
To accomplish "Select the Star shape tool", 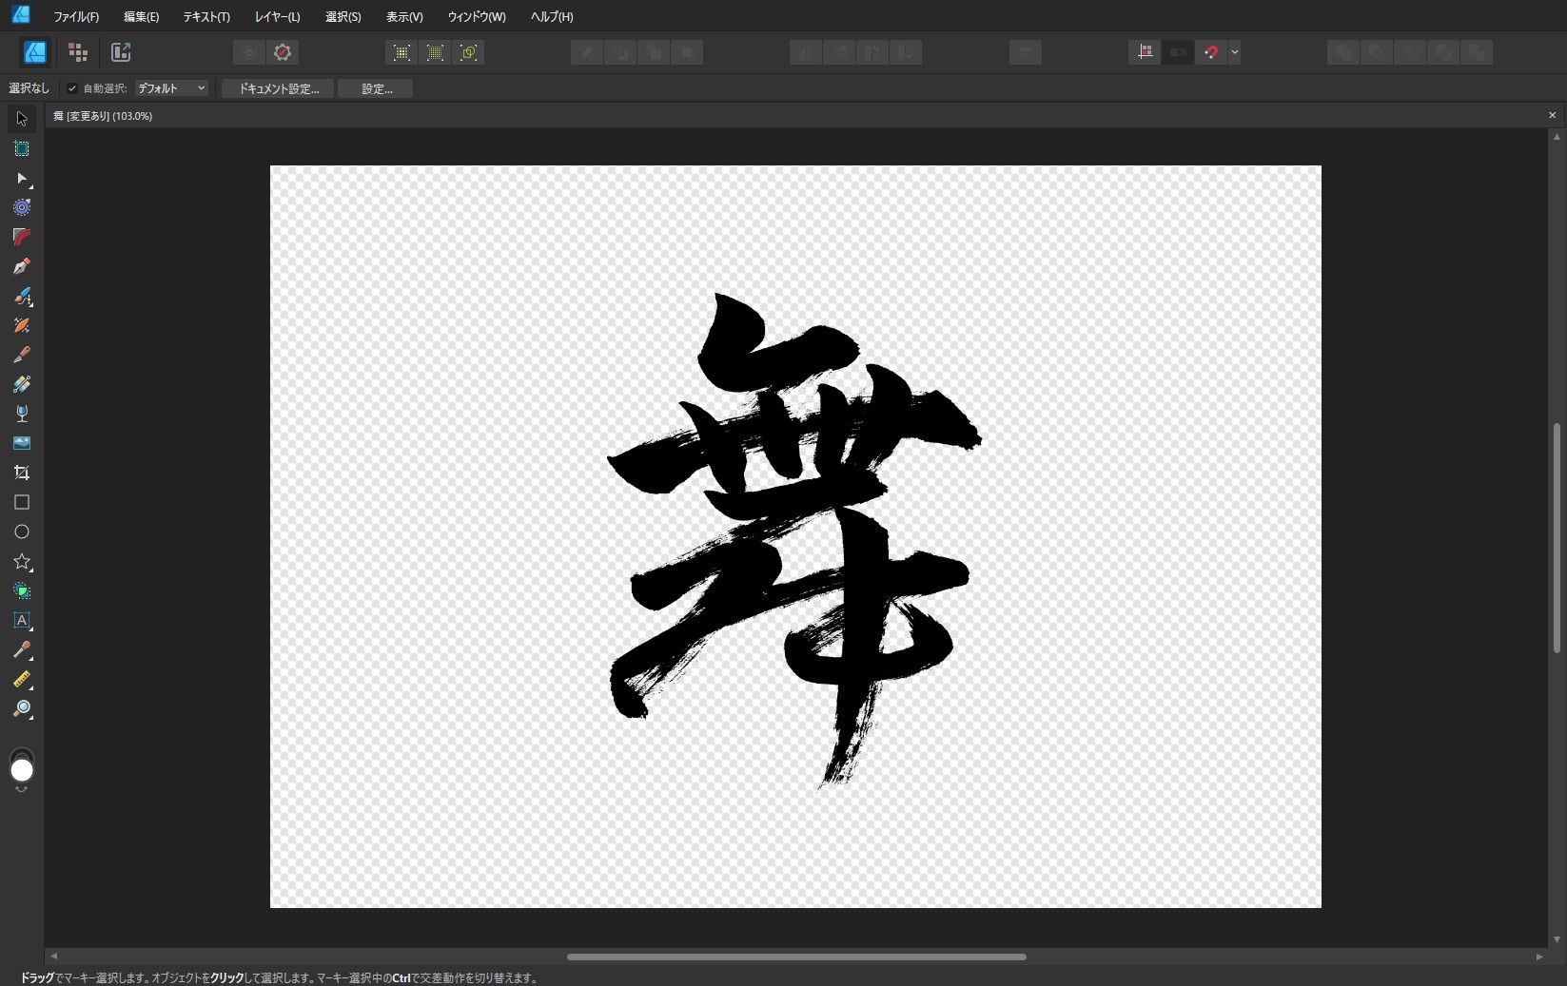I will (21, 562).
